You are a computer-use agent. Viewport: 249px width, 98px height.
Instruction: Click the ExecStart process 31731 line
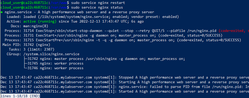113,35
